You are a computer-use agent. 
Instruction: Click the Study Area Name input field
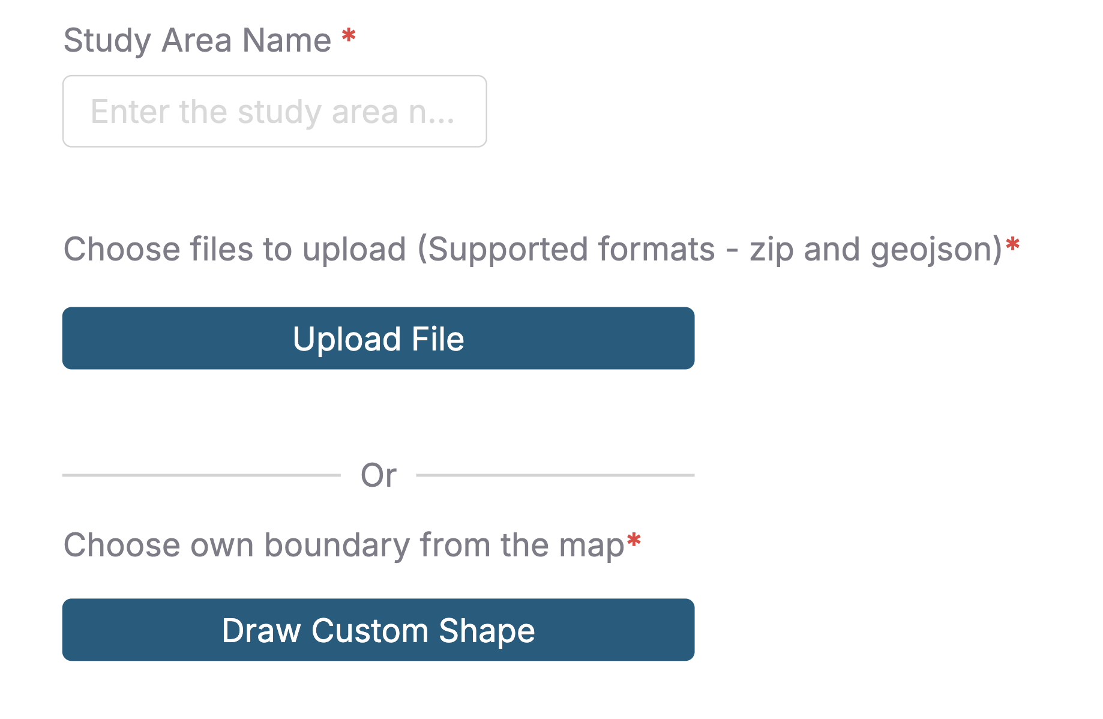click(x=274, y=111)
